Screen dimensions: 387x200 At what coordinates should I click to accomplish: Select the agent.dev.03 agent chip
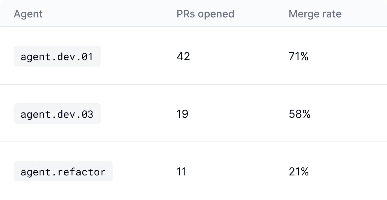(57, 114)
